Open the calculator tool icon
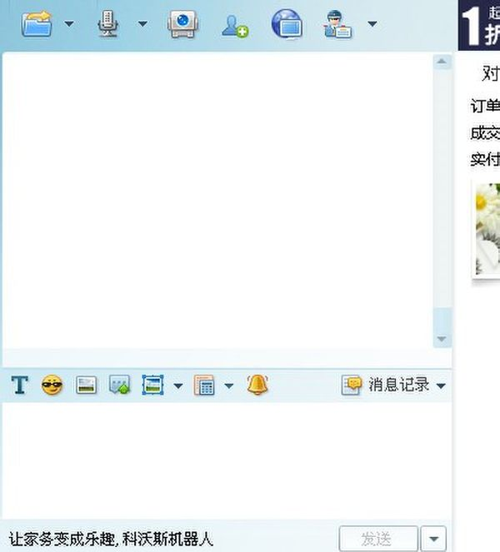Image resolution: width=500 pixels, height=552 pixels. click(x=204, y=385)
